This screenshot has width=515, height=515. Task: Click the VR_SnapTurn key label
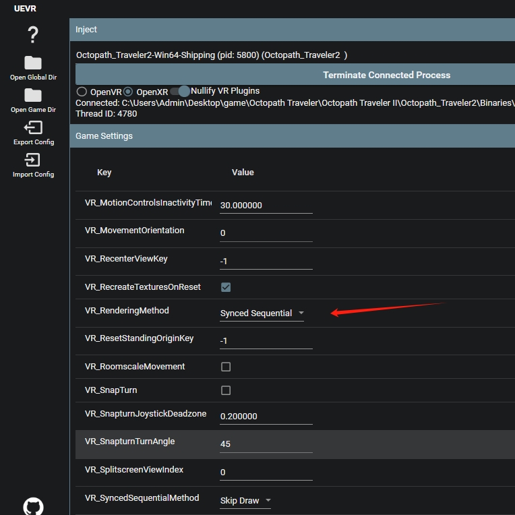click(x=111, y=390)
